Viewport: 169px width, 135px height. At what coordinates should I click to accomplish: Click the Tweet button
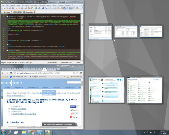[73, 110]
